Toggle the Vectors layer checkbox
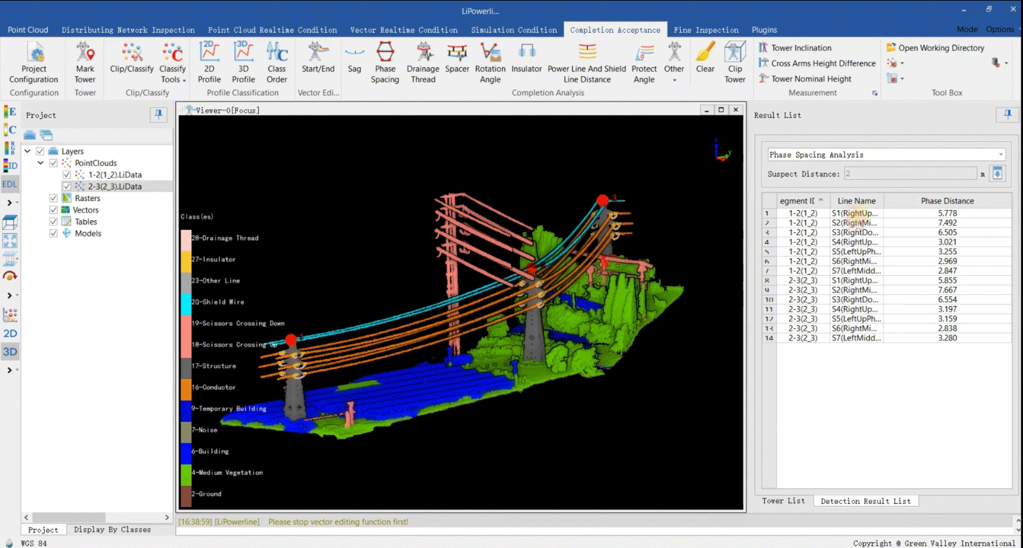Image resolution: width=1023 pixels, height=548 pixels. coord(53,209)
